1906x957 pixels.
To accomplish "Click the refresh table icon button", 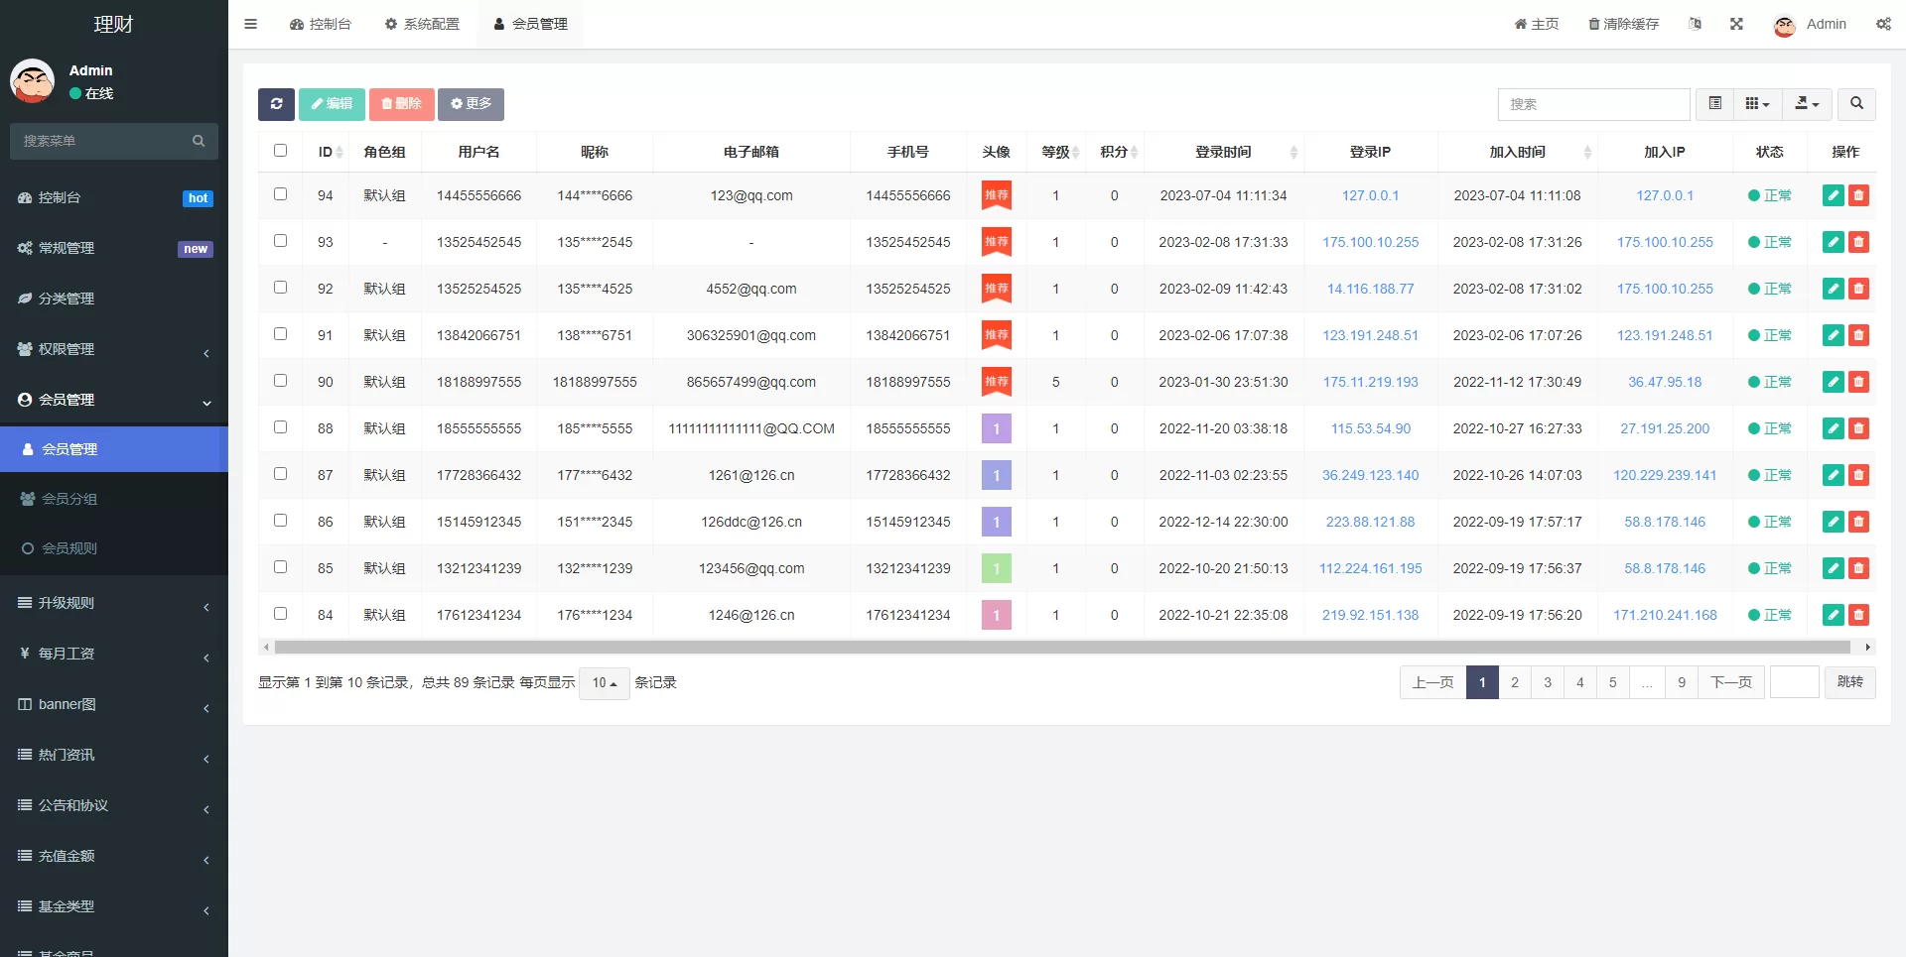I will (276, 104).
